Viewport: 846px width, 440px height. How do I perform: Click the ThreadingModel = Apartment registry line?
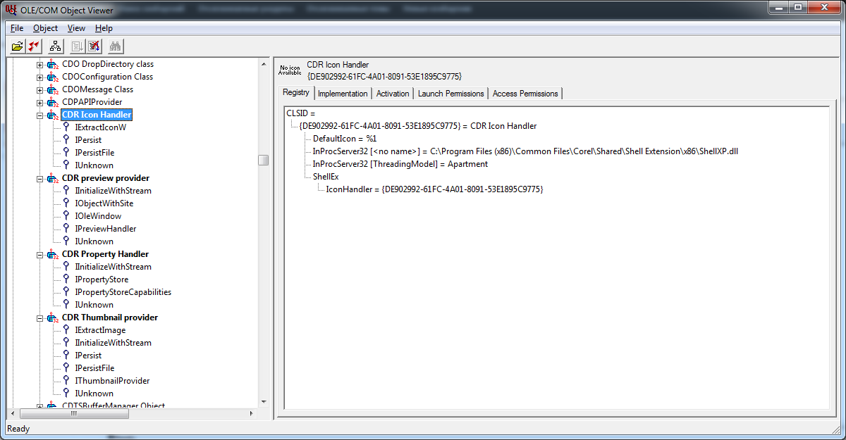(x=400, y=164)
